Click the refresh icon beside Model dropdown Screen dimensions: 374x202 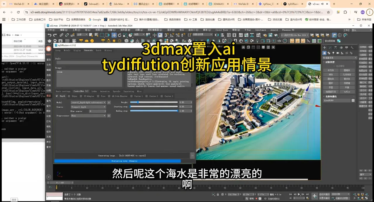pyautogui.click(x=109, y=103)
